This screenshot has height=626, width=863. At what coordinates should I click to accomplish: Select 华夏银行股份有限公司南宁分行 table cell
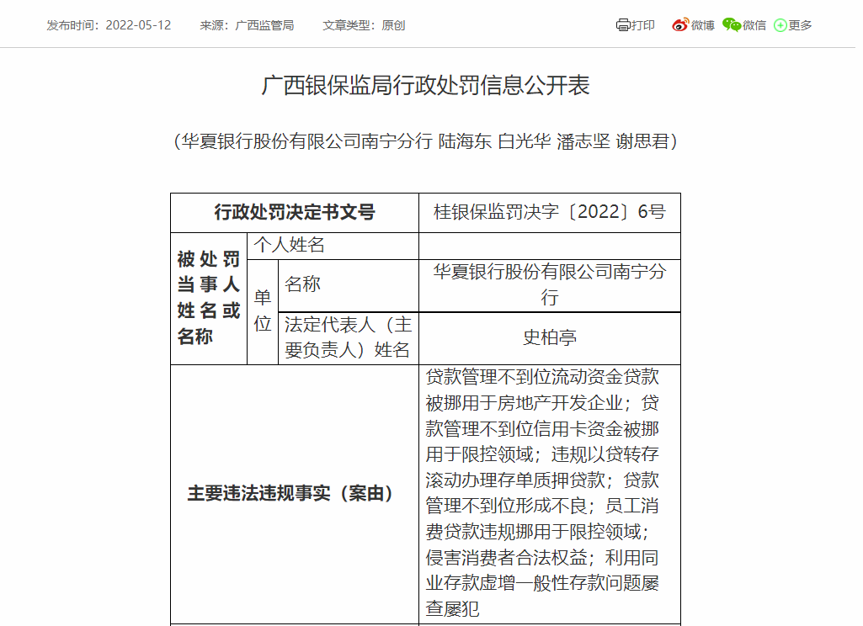tap(550, 285)
